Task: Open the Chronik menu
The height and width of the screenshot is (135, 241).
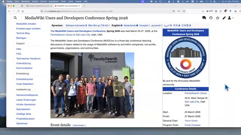Action: point(43,1)
